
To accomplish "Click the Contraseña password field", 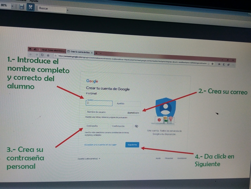I will [x=97, y=126].
